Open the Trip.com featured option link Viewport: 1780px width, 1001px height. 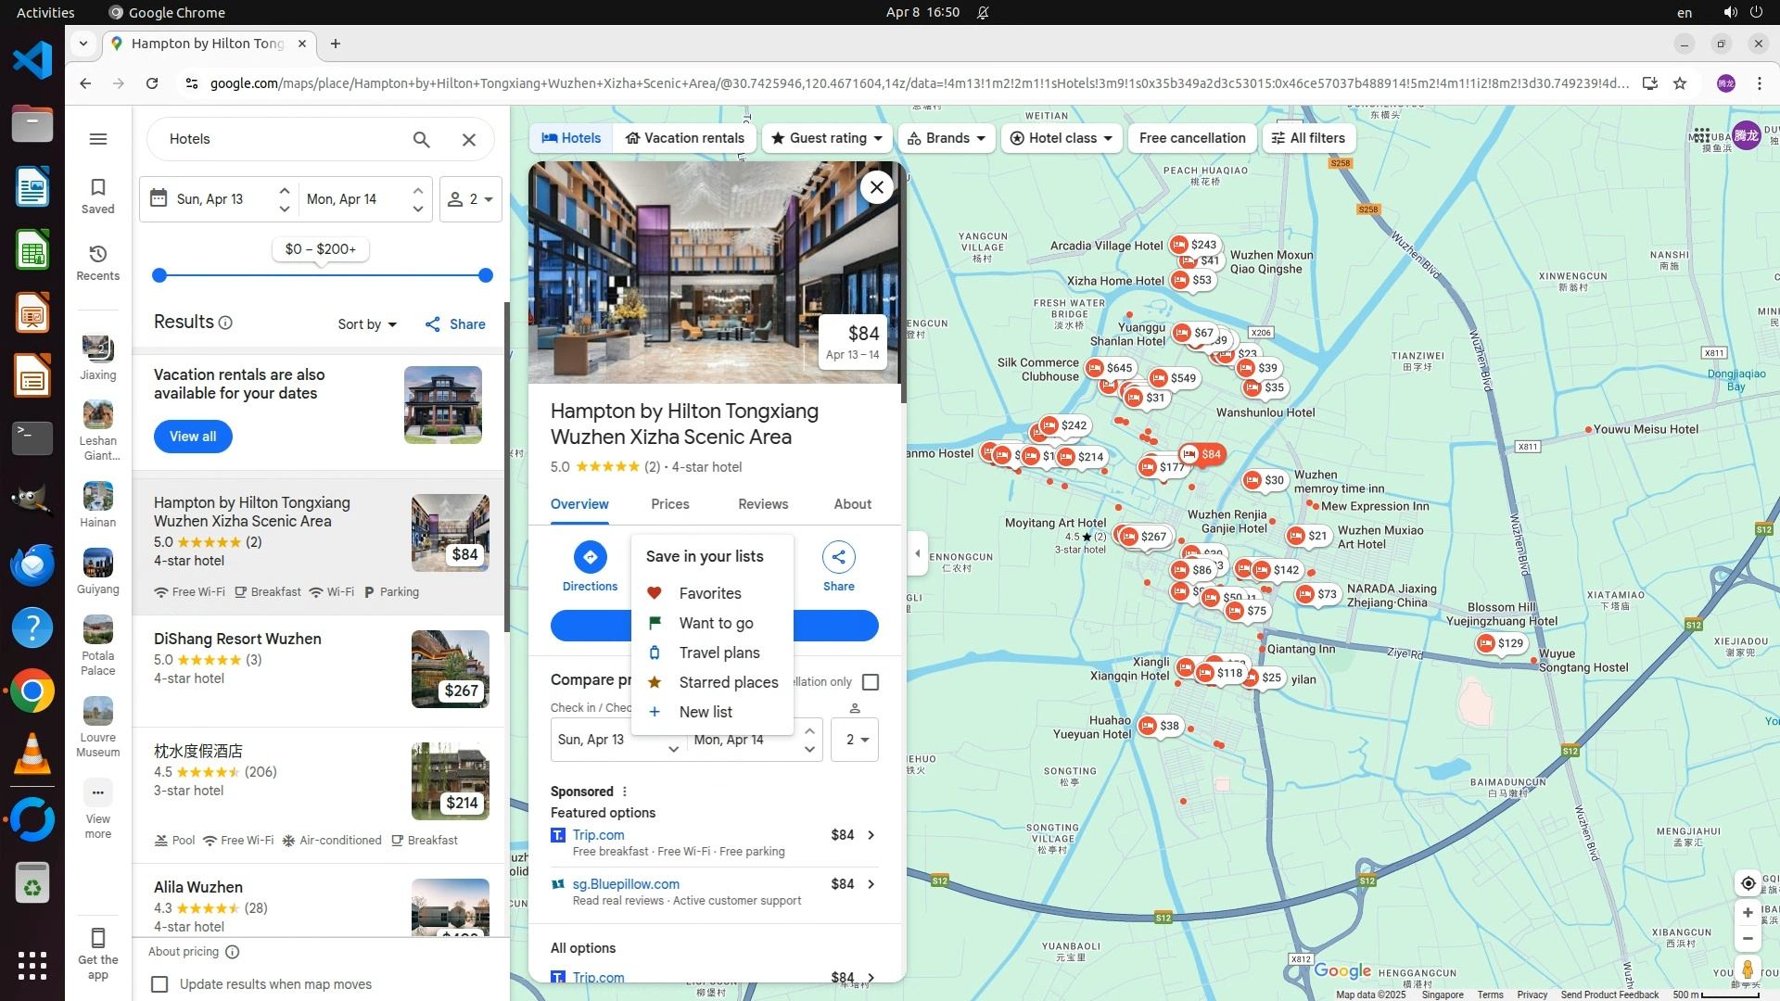pos(598,835)
